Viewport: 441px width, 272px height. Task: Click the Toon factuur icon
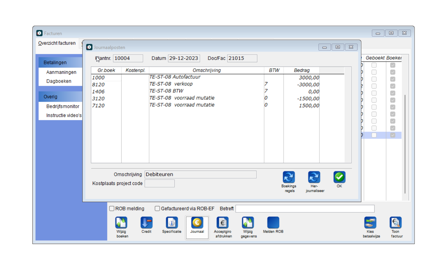[x=395, y=223]
